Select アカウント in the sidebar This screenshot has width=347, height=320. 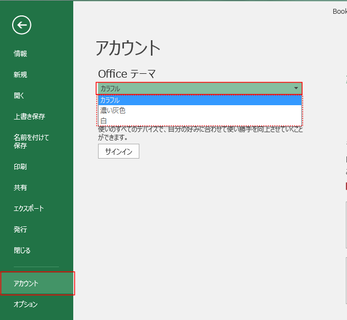[x=37, y=283]
